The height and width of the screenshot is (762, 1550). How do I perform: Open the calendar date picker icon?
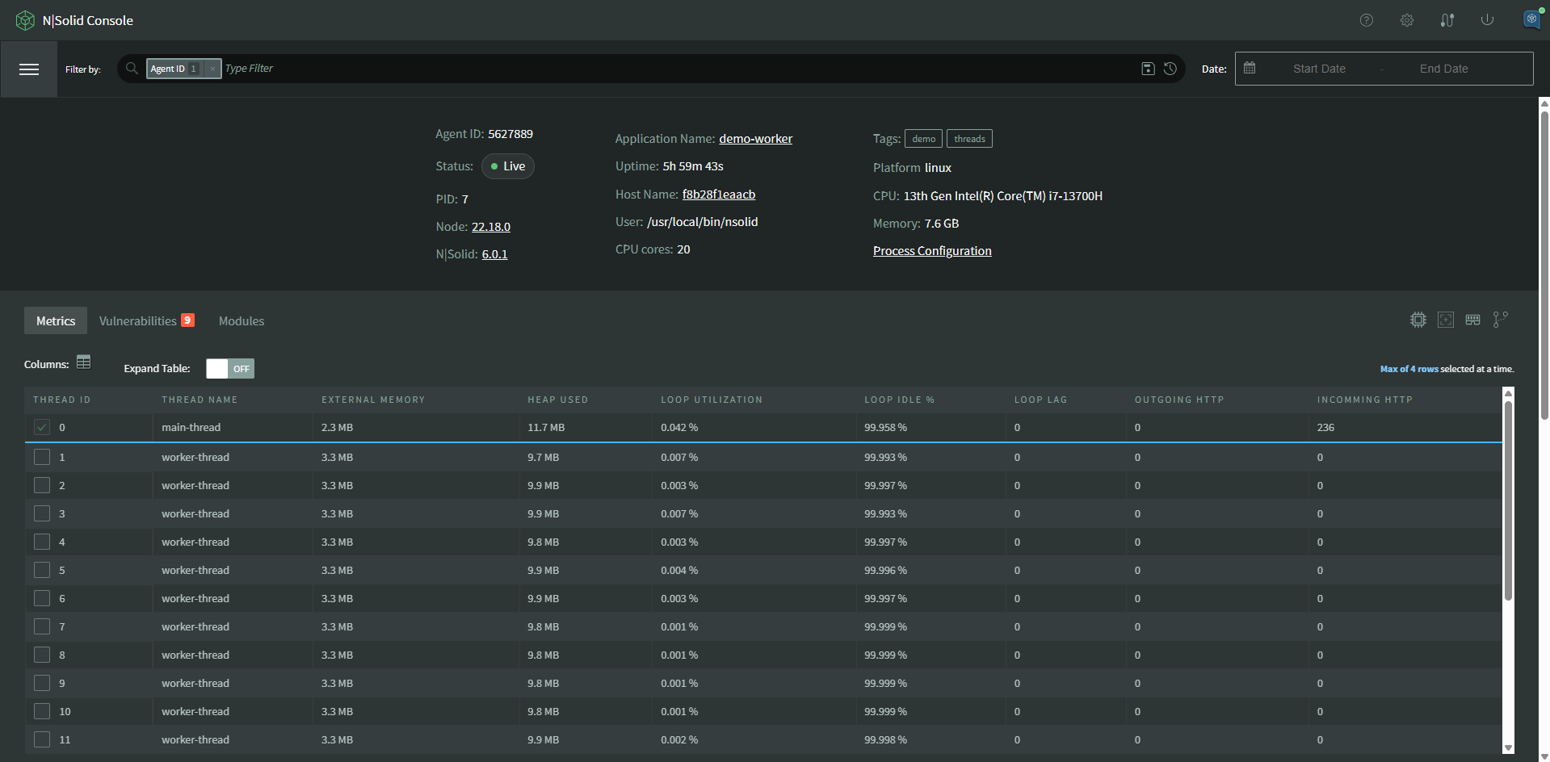[x=1250, y=68]
